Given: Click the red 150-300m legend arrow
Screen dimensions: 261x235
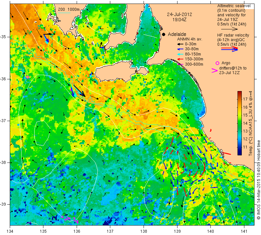Looking at the screenshot, I should click(180, 59).
